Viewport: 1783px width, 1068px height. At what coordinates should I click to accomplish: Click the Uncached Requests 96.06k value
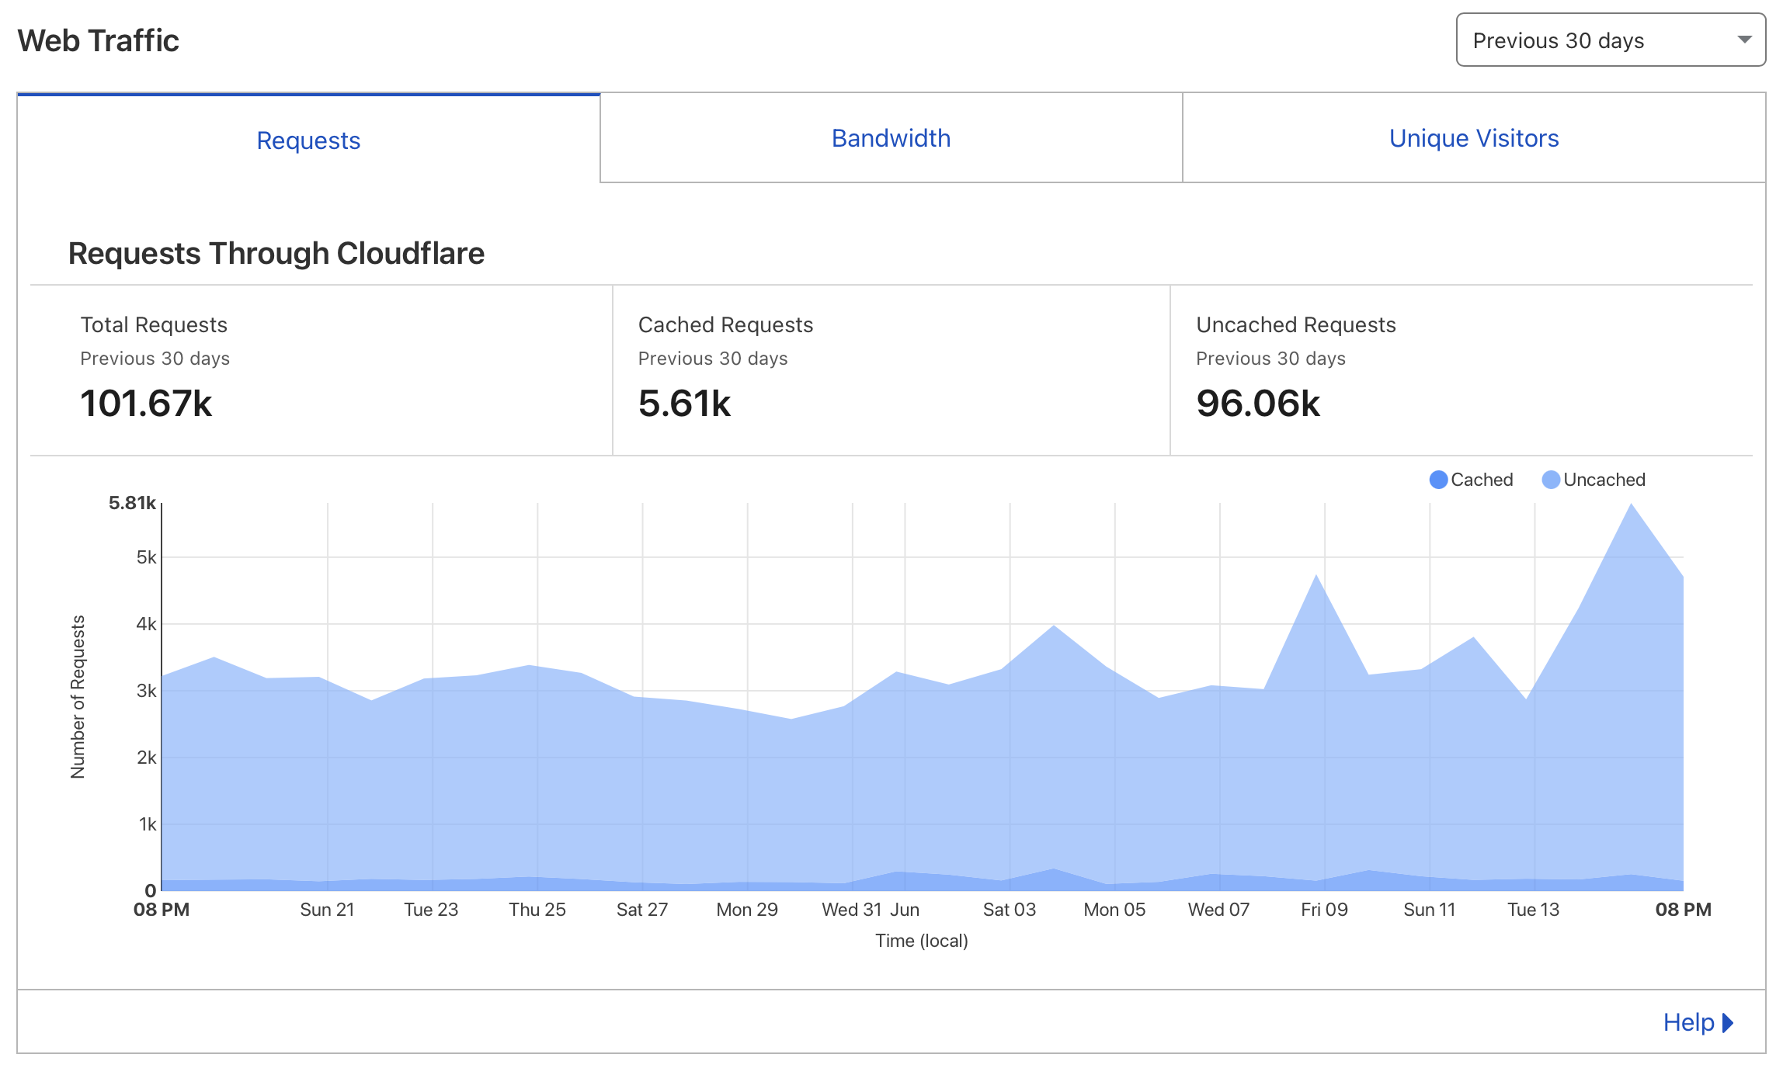tap(1258, 404)
